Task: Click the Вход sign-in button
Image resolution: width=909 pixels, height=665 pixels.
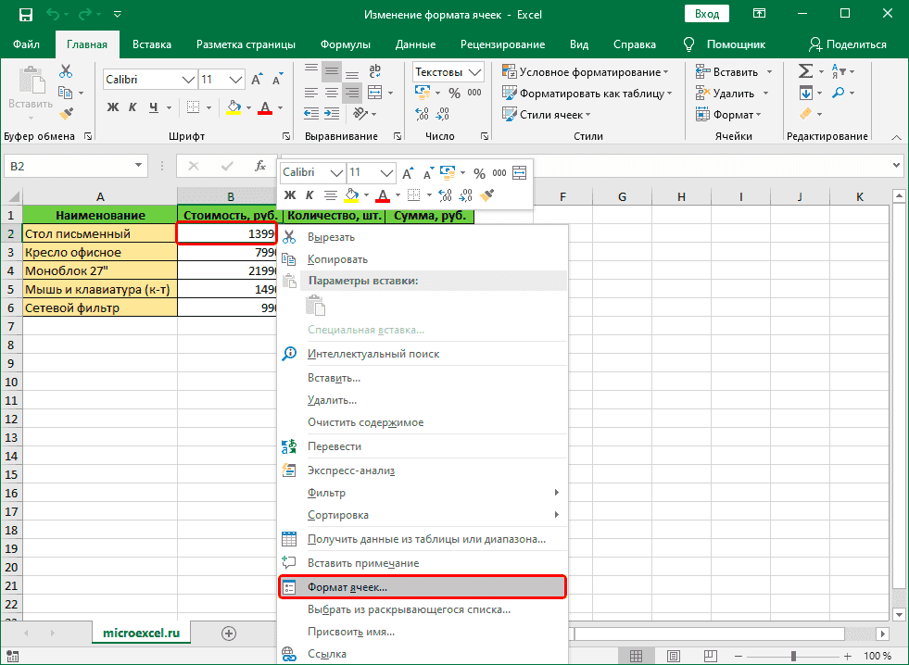Action: 706,15
